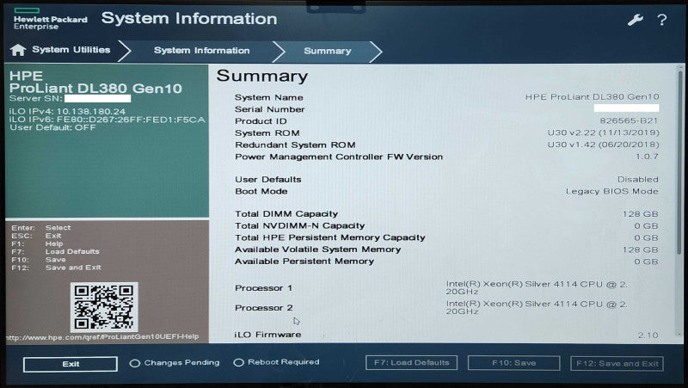Click F12: Save and Exit button
Viewport: 688px width, 388px height.
point(617,363)
